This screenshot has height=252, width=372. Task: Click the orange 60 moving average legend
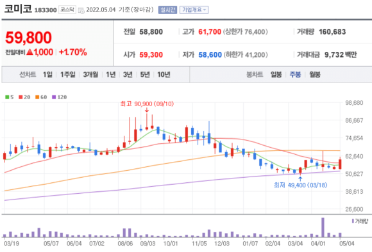(41, 97)
